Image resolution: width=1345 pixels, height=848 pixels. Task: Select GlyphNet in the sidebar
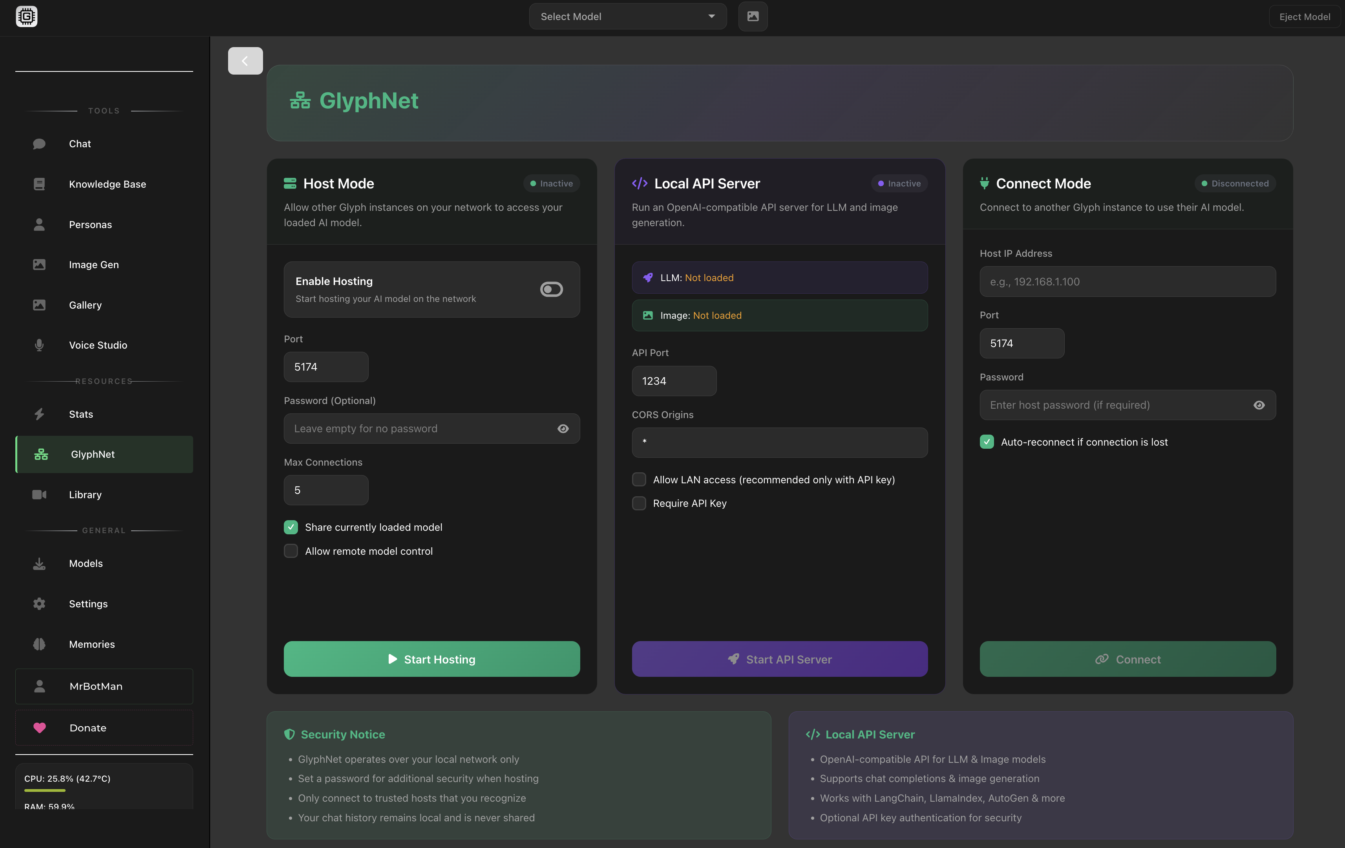(x=93, y=454)
